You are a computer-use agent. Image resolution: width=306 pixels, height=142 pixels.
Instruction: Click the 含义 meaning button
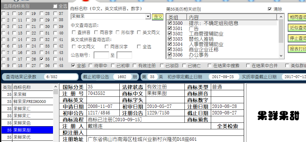(x=157, y=17)
